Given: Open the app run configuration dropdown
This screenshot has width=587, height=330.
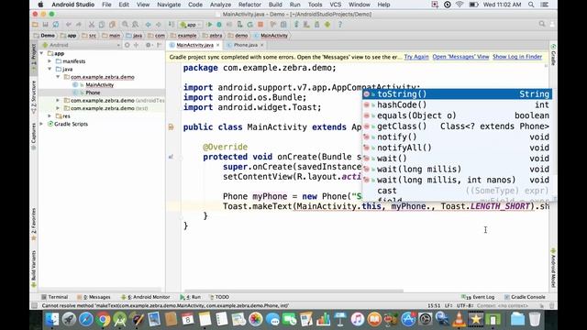Looking at the screenshot, I should pos(191,25).
